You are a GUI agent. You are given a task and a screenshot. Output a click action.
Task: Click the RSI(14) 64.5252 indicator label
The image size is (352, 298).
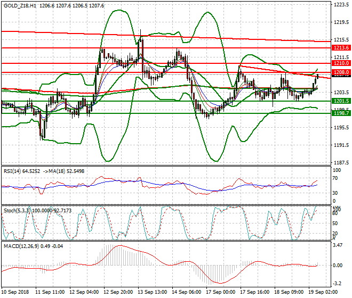22,171
